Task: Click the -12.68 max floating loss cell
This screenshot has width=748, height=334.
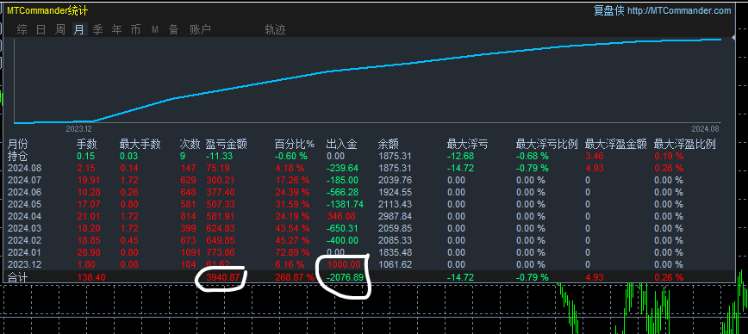Action: coord(460,156)
